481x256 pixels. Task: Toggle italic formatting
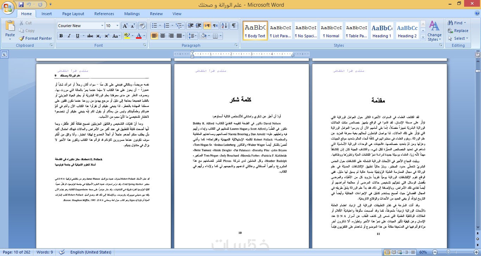69,36
